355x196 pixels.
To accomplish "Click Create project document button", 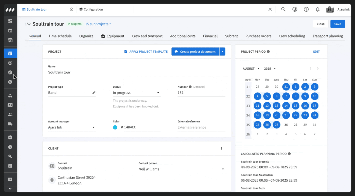I will click(x=196, y=51).
